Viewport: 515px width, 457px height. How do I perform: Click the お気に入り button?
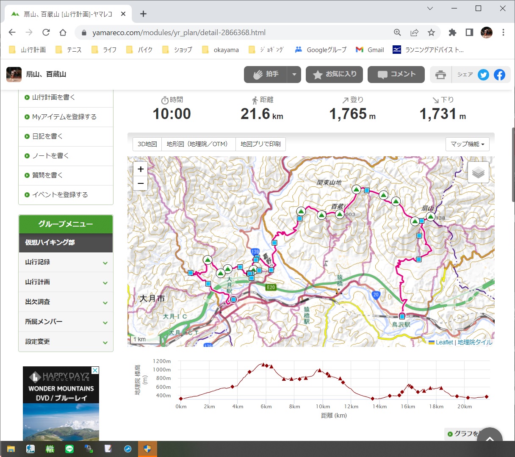(334, 75)
